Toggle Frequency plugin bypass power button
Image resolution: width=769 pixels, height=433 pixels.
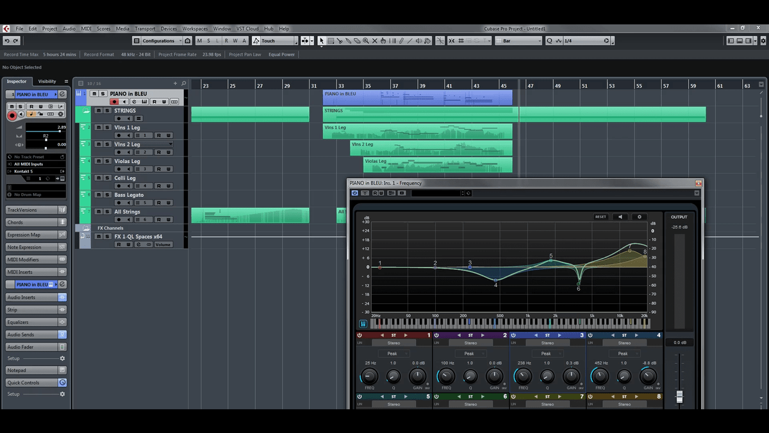click(x=354, y=193)
